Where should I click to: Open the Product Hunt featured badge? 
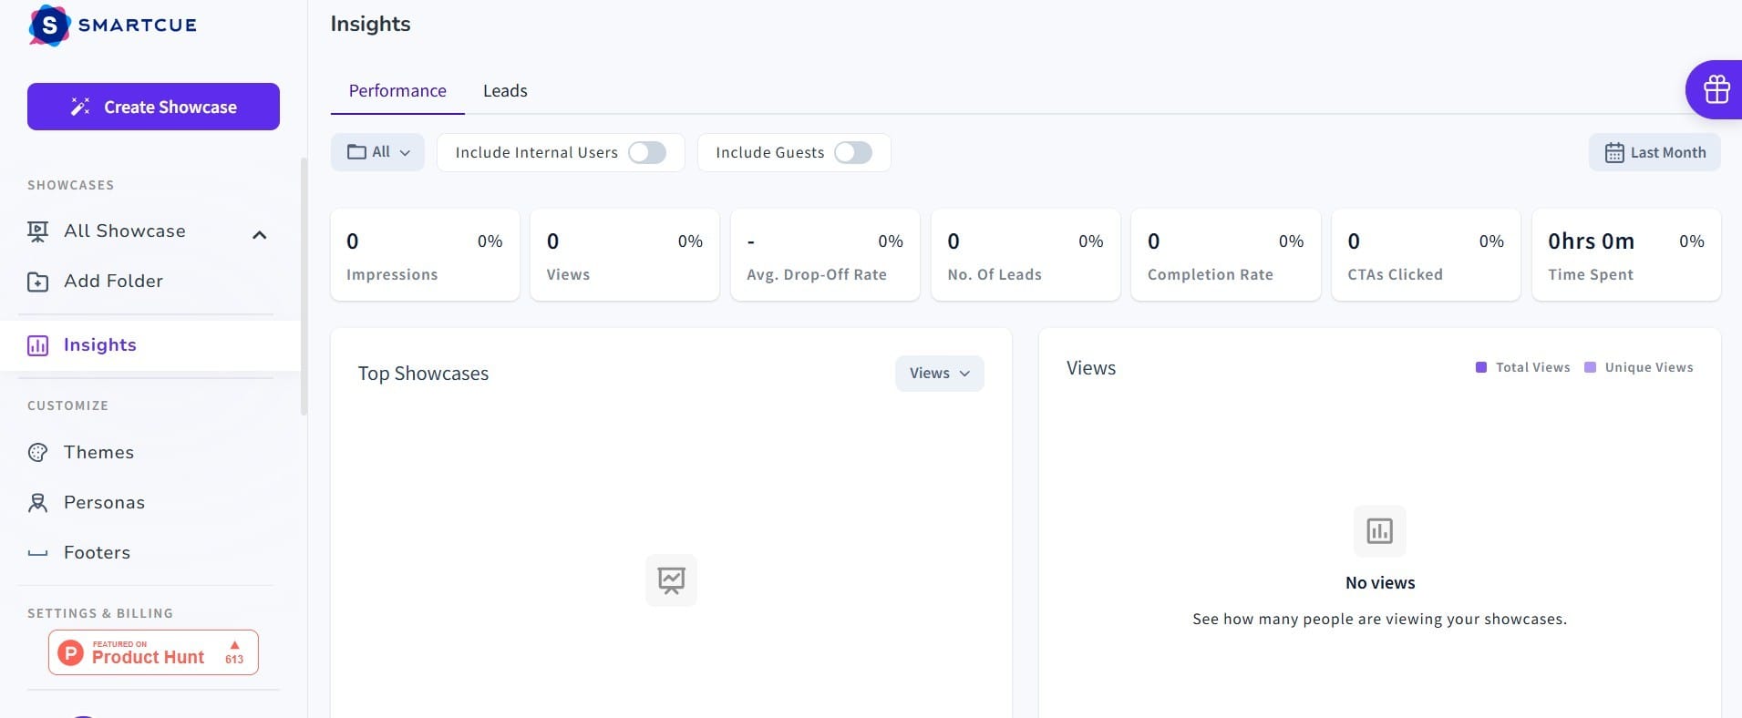[x=153, y=652]
